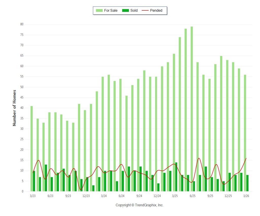The height and width of the screenshot is (216, 260).
Task: Click the y-axis value 40
Action: (x=22, y=108)
